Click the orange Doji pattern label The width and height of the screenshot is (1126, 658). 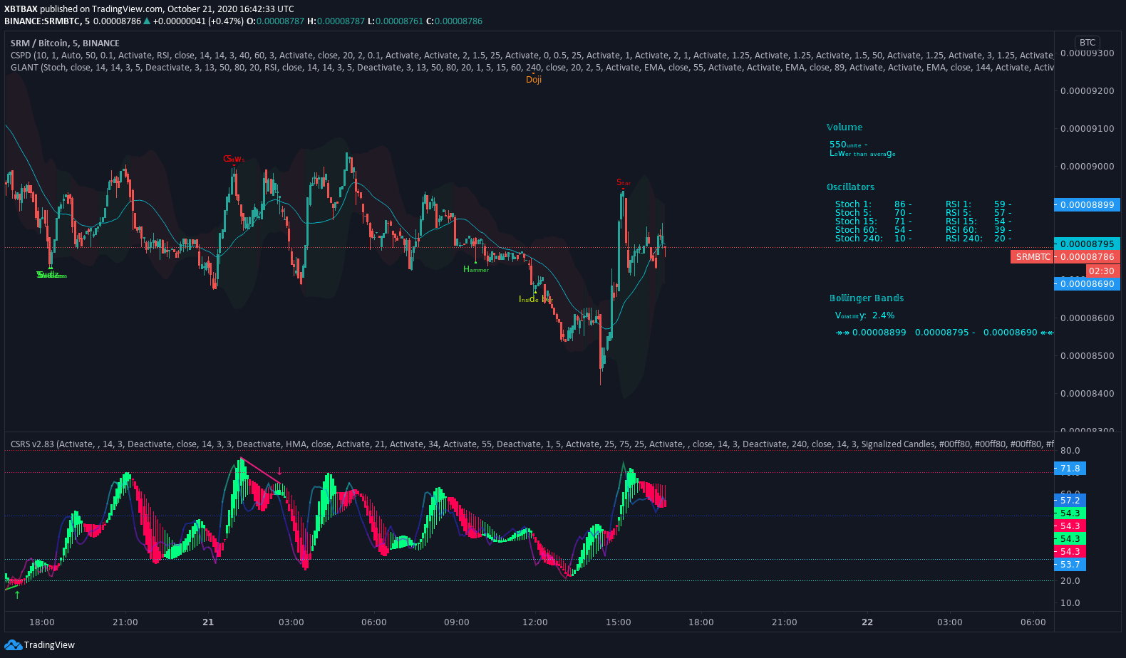click(534, 80)
